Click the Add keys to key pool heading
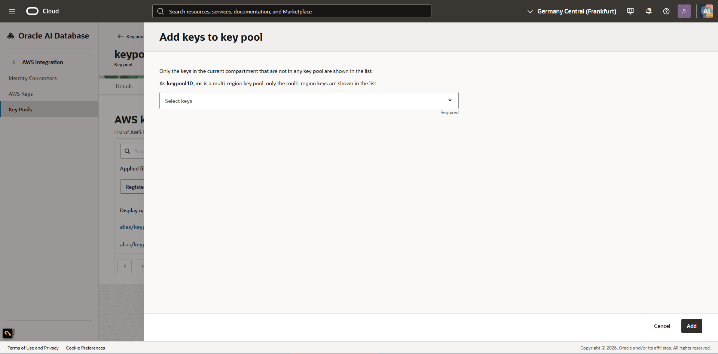718x354 pixels. point(211,37)
